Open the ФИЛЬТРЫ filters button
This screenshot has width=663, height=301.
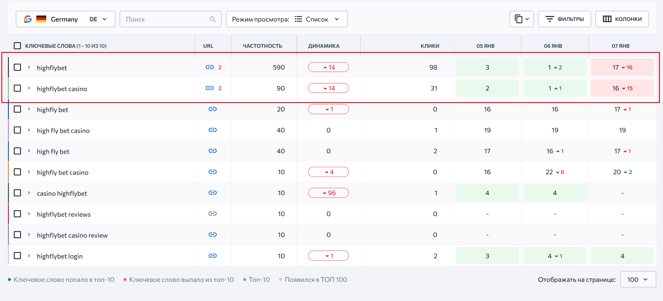tap(564, 19)
